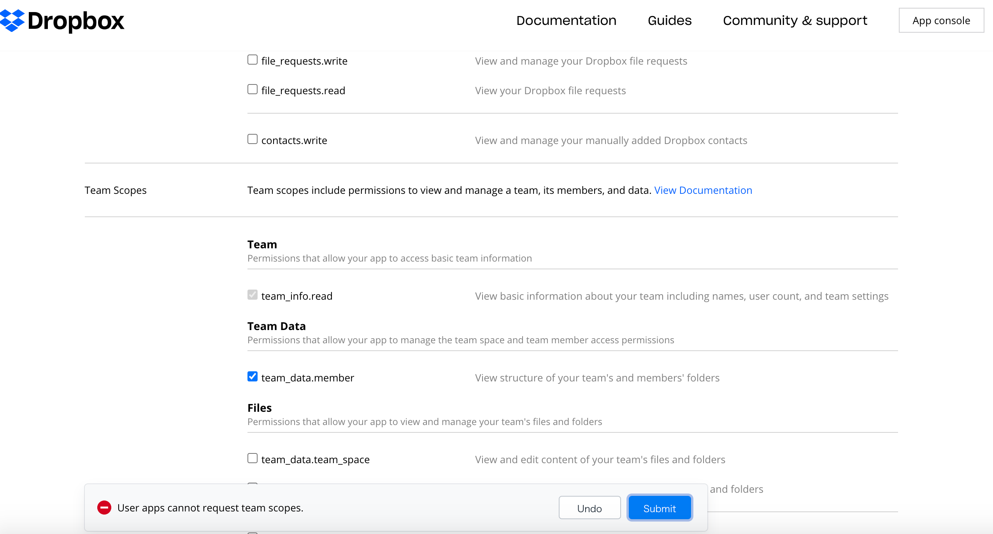Click the red error icon in banner

point(104,508)
